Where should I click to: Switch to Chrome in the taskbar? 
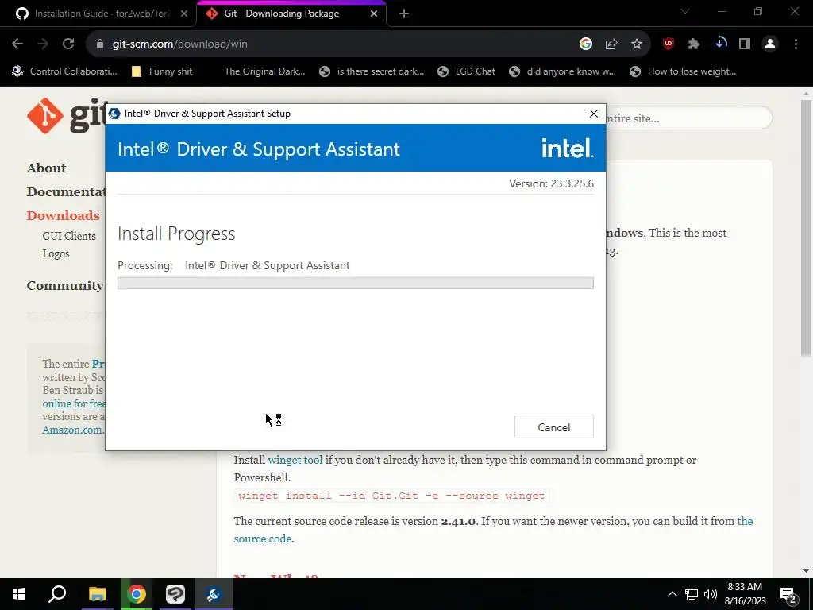[x=137, y=594]
